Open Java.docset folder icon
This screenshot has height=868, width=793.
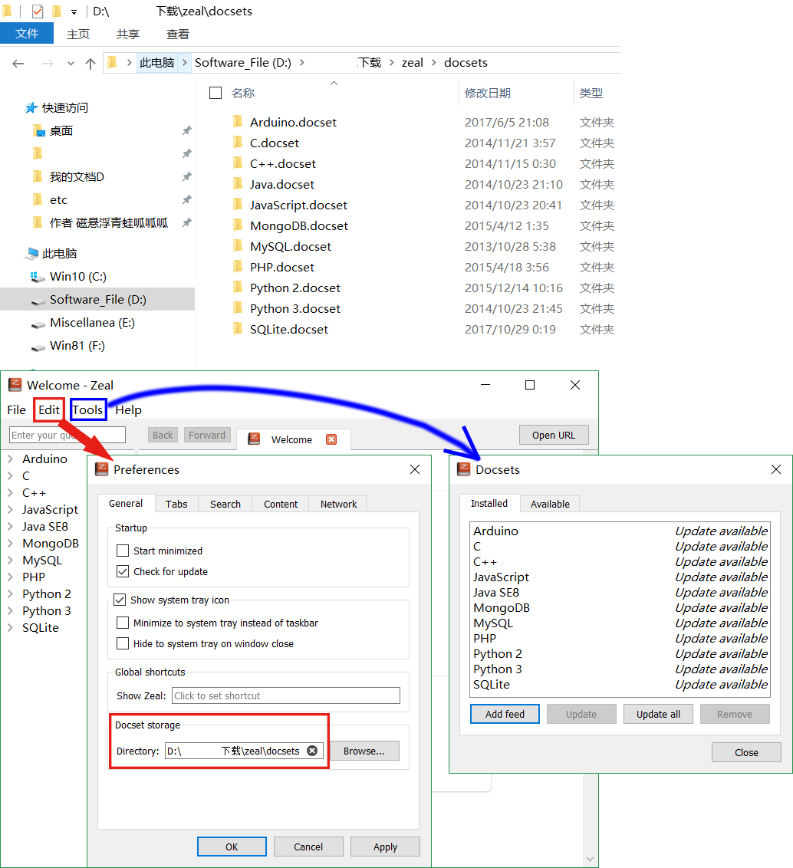click(238, 184)
